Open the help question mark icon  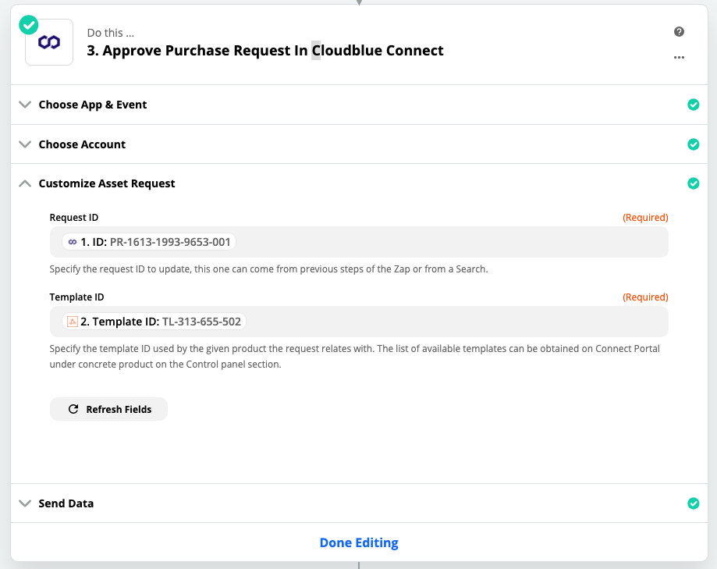click(x=679, y=31)
